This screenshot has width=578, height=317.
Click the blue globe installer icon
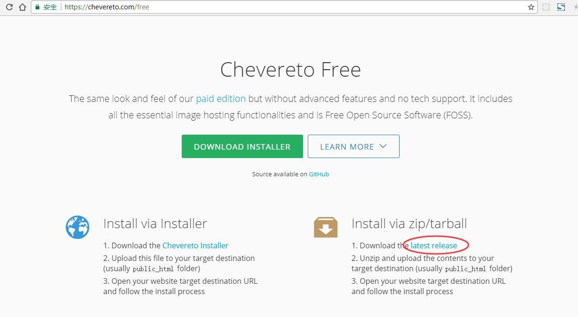(x=77, y=227)
